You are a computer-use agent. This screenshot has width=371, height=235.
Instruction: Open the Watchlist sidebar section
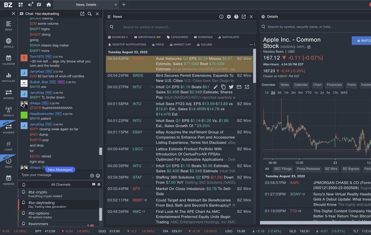point(9,78)
